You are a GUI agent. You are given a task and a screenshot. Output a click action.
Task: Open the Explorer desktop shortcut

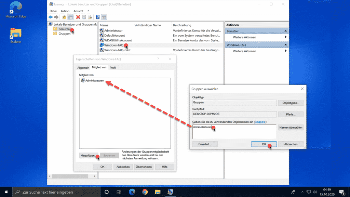tap(16, 36)
